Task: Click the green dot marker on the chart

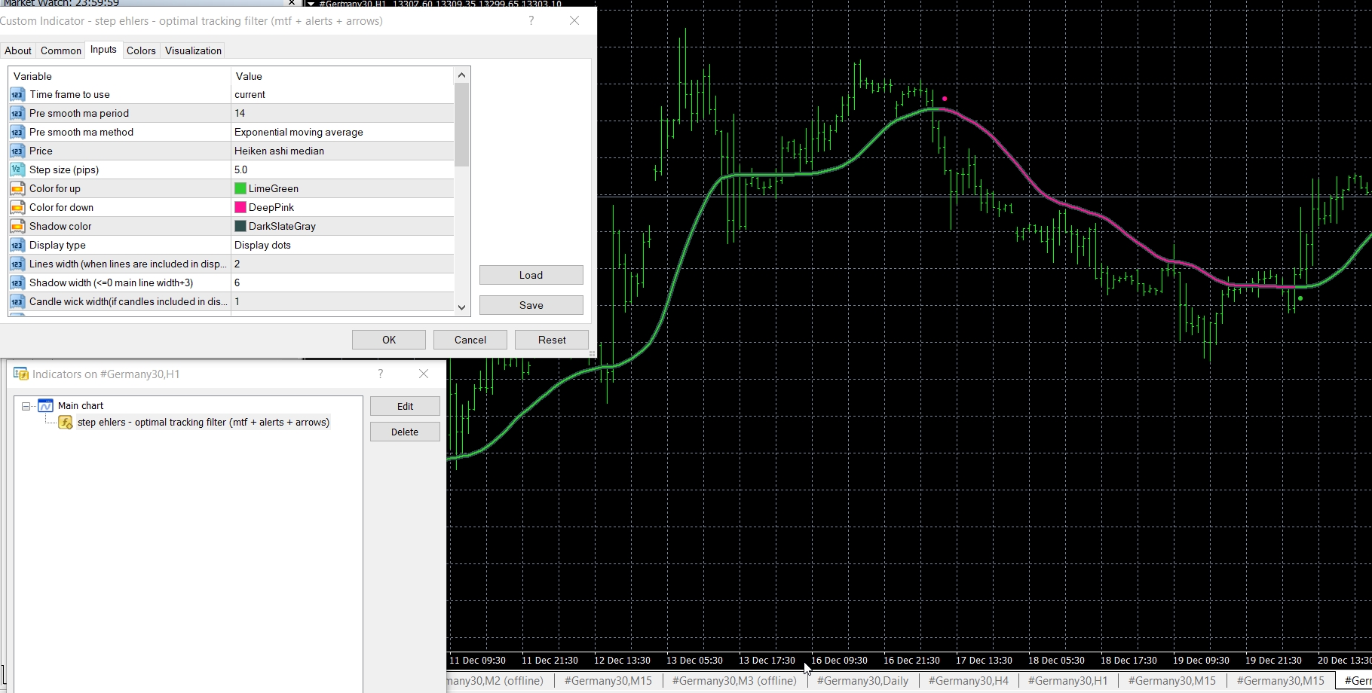Action: pyautogui.click(x=1300, y=298)
